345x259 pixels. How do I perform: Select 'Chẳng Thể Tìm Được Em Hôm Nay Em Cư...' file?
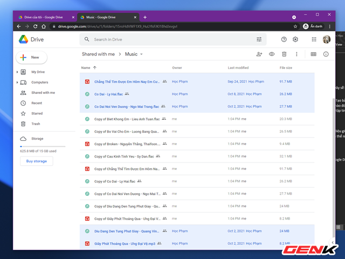coord(197,81)
